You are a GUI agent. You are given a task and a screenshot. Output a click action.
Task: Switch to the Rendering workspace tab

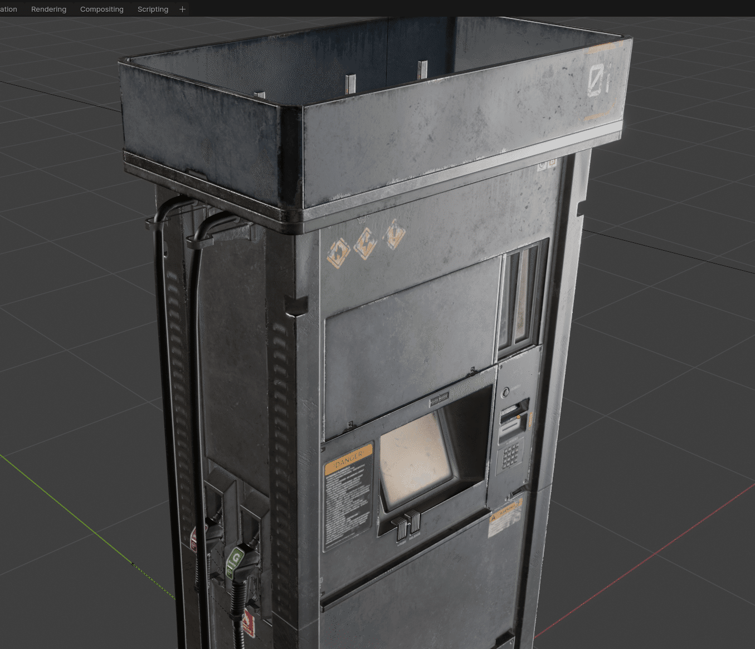(48, 9)
